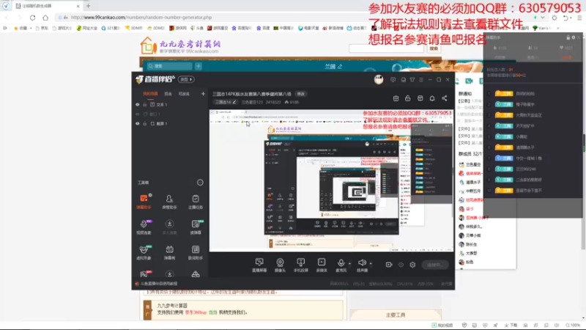Open hamburger menu in streaming app title bar

(x=421, y=80)
